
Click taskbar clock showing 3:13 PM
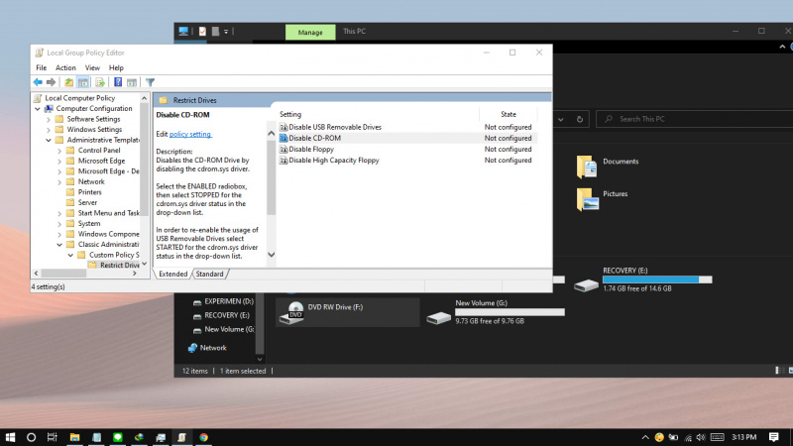[744, 437]
